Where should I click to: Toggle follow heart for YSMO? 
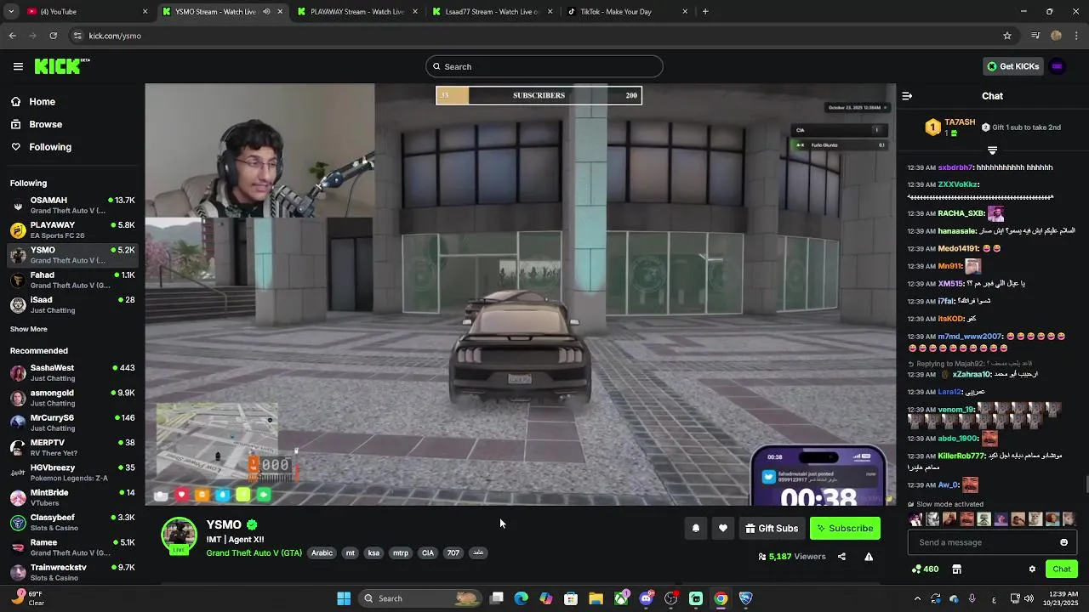[723, 528]
